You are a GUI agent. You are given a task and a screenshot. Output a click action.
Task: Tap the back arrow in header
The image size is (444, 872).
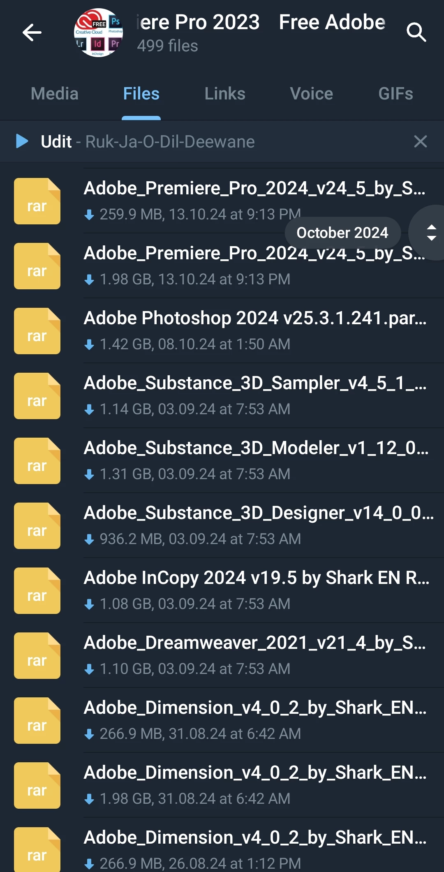pyautogui.click(x=32, y=32)
